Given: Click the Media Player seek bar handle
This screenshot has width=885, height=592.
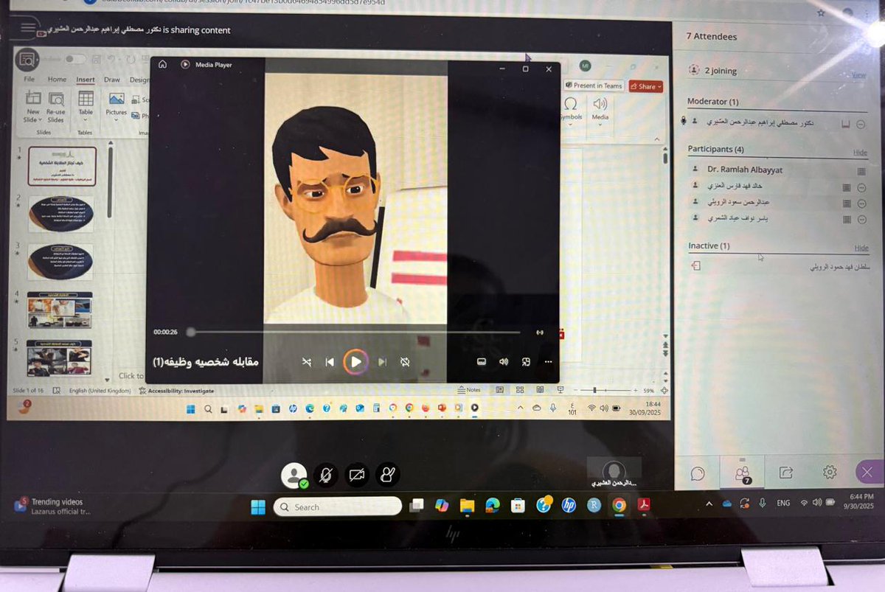Looking at the screenshot, I should pos(191,332).
